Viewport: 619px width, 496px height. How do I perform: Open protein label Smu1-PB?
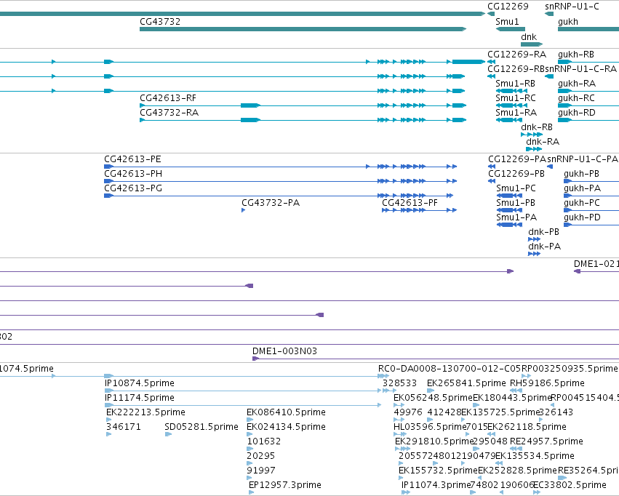tap(516, 203)
